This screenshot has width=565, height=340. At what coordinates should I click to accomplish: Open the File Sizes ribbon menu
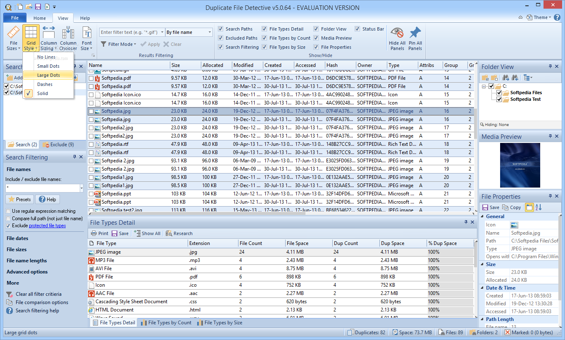(x=13, y=38)
